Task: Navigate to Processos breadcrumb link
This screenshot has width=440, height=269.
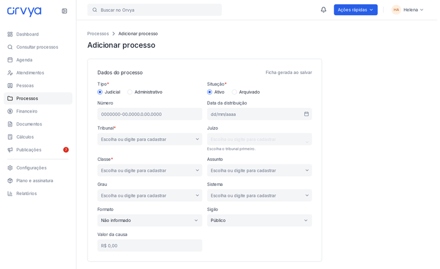Action: click(x=98, y=34)
